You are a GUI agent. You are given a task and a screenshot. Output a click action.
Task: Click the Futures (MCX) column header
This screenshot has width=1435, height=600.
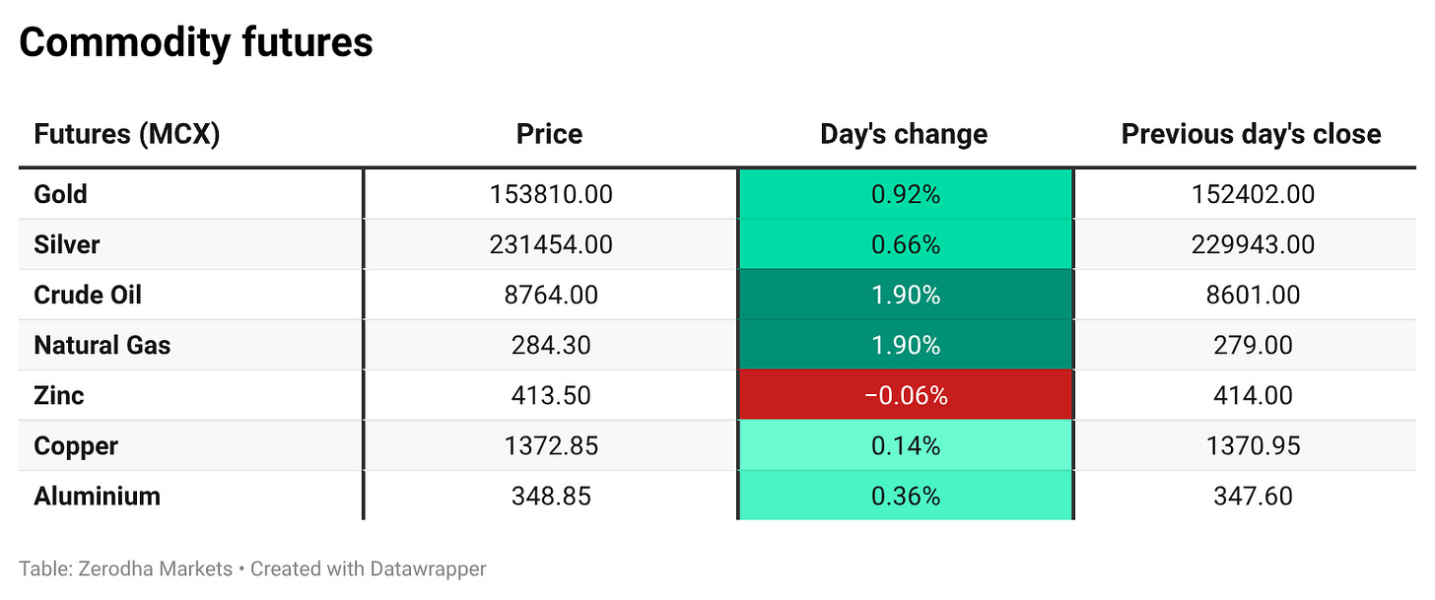pyautogui.click(x=126, y=134)
